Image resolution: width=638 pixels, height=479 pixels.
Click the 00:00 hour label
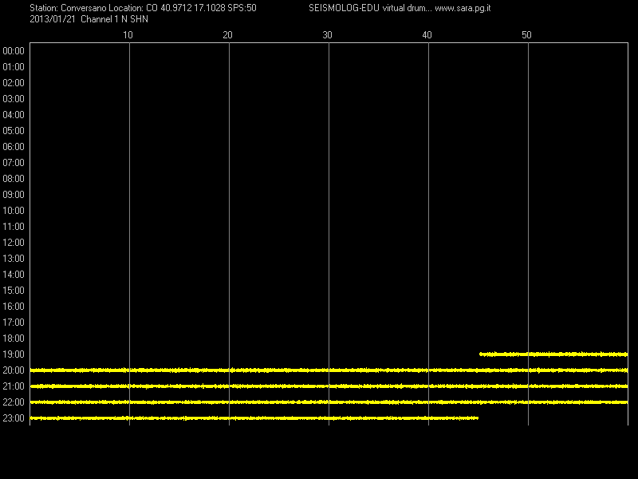(x=14, y=51)
